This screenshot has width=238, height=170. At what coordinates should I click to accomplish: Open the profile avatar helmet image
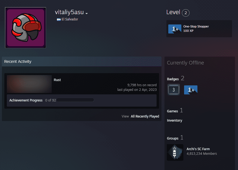[x=26, y=27]
